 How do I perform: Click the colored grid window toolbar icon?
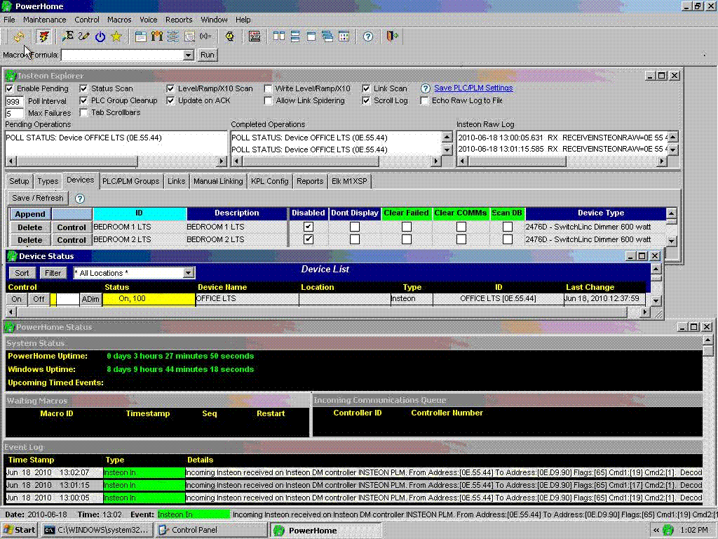[x=344, y=36]
